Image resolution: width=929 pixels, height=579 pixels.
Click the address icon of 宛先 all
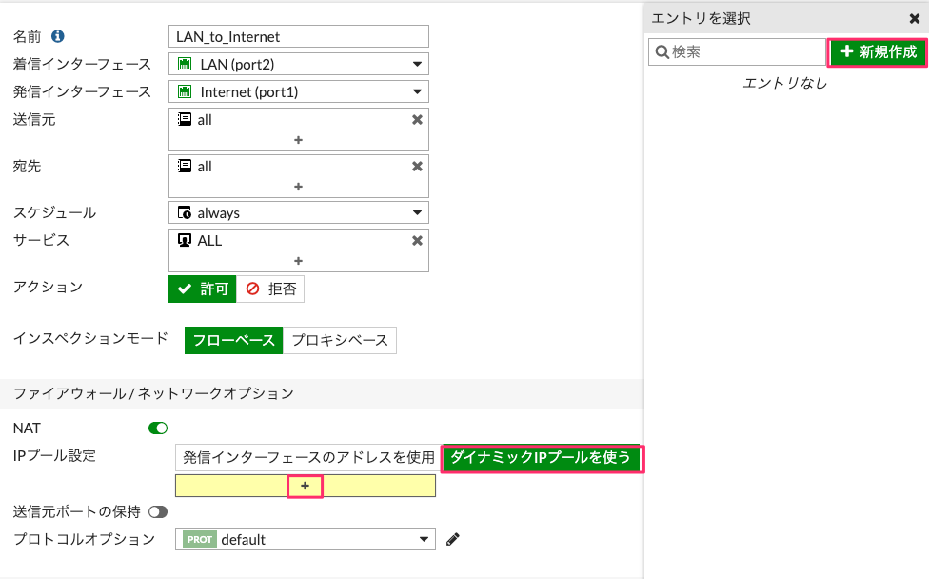[185, 167]
